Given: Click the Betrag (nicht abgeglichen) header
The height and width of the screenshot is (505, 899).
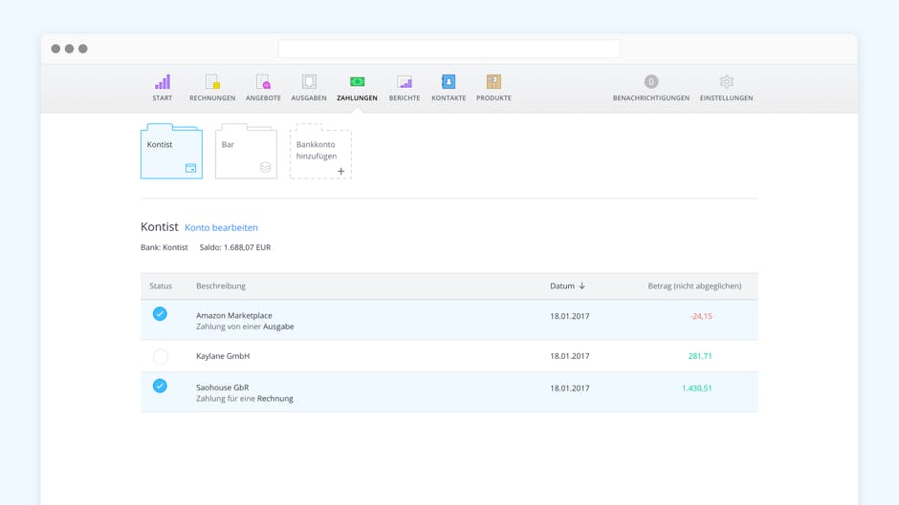Looking at the screenshot, I should [x=694, y=285].
